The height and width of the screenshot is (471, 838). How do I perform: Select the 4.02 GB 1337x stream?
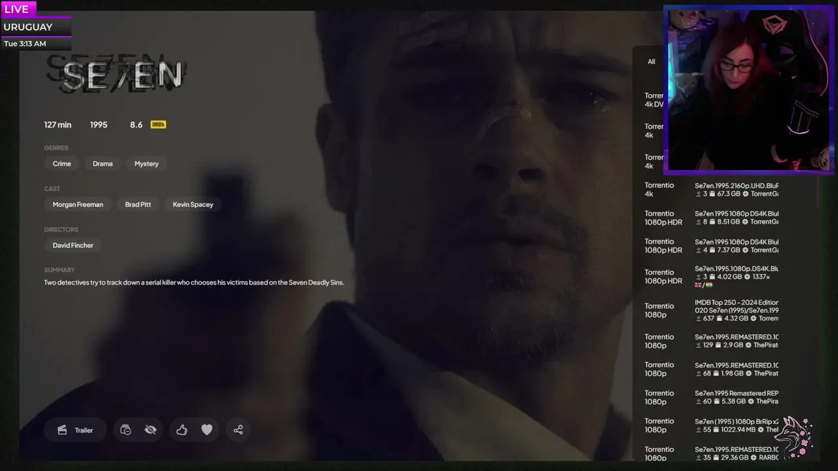click(712, 277)
